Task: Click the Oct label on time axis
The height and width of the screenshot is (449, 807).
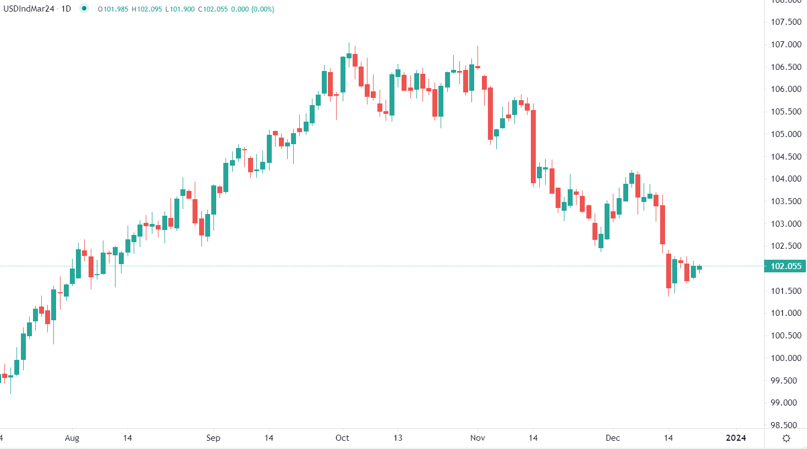Action: tap(342, 438)
